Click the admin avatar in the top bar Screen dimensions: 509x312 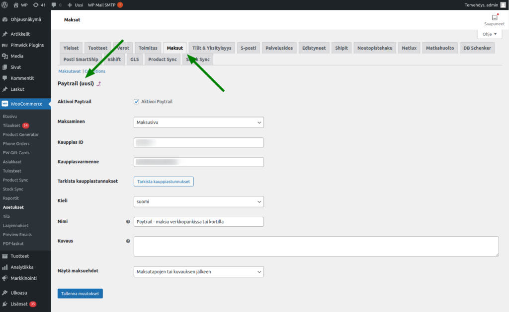(503, 5)
